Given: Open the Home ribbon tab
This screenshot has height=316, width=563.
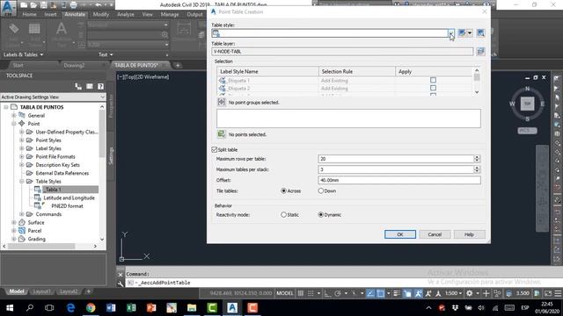Looking at the screenshot, I should [29, 14].
